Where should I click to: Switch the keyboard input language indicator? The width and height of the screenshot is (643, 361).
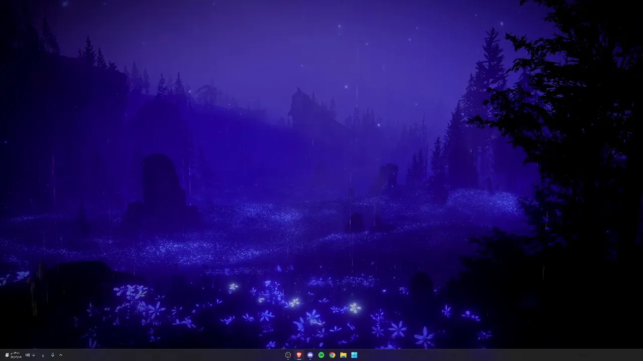tap(43, 355)
